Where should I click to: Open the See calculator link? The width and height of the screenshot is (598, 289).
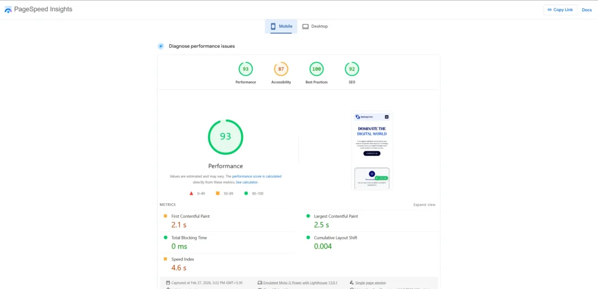pyautogui.click(x=247, y=182)
